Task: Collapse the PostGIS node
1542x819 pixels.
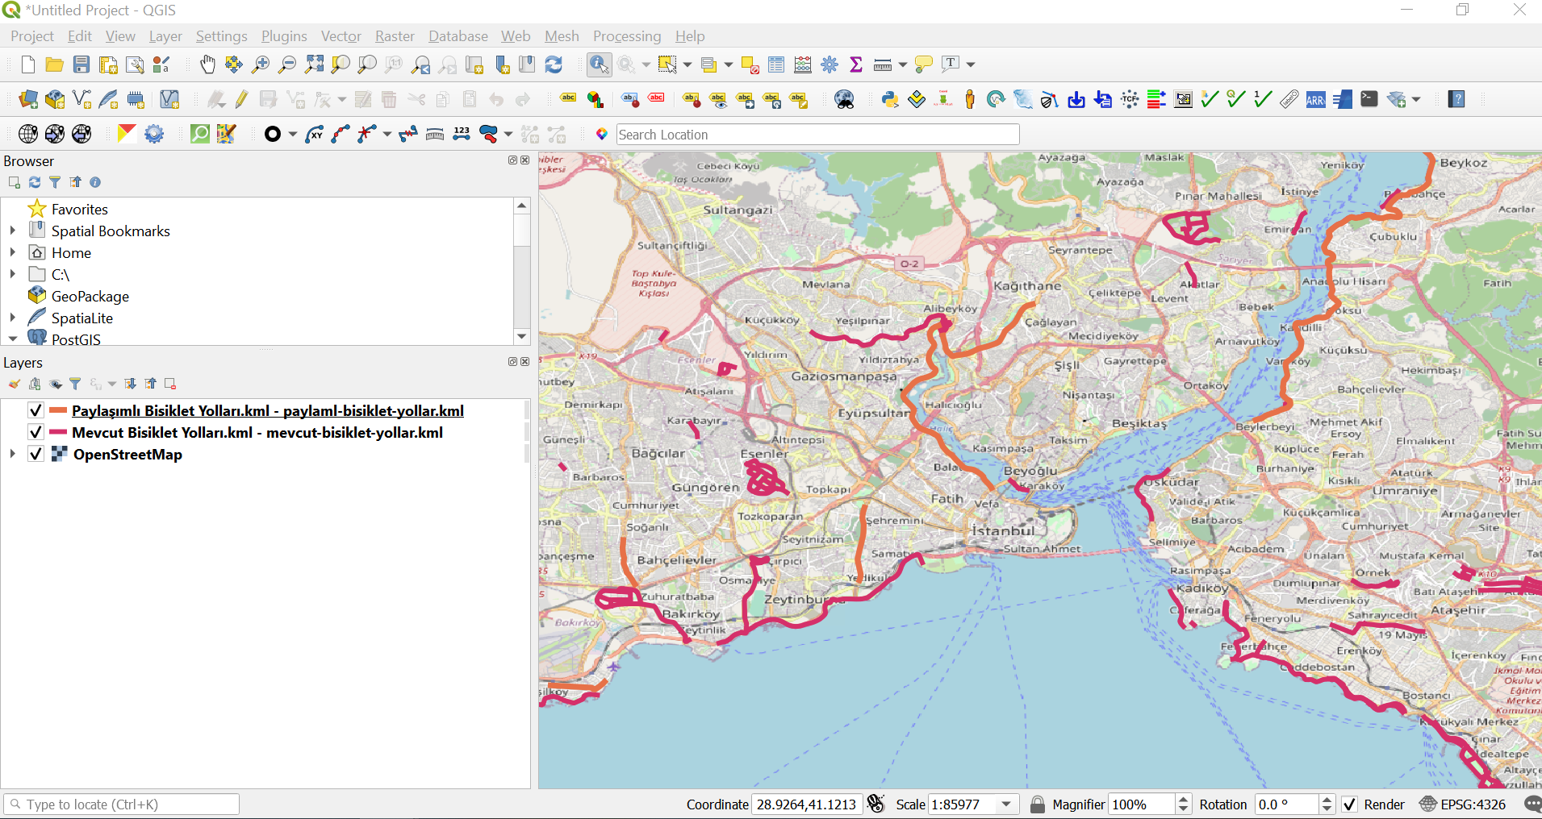Action: 13,339
